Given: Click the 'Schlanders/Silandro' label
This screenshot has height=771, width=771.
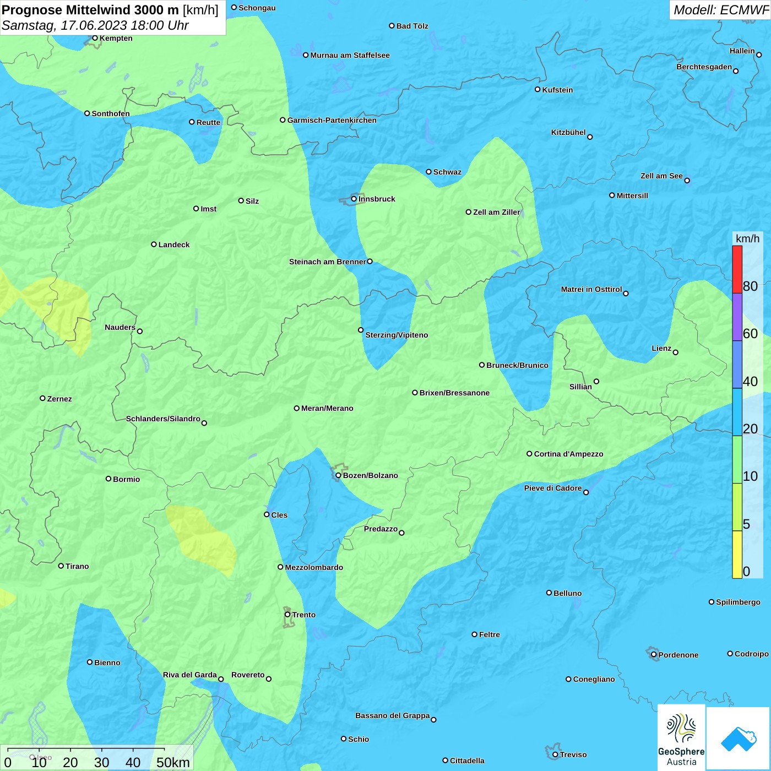Looking at the screenshot, I should [163, 419].
